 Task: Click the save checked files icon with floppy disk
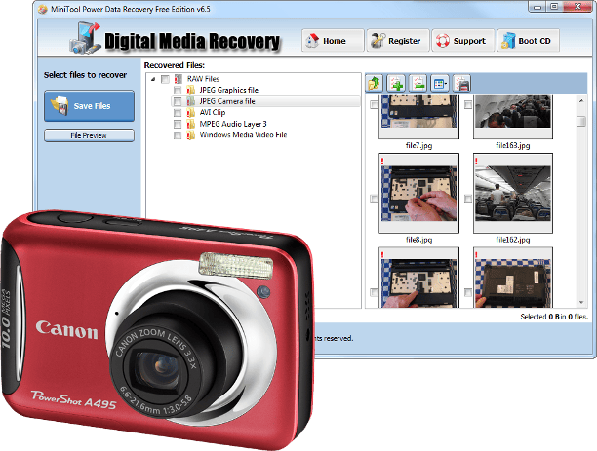[461, 83]
